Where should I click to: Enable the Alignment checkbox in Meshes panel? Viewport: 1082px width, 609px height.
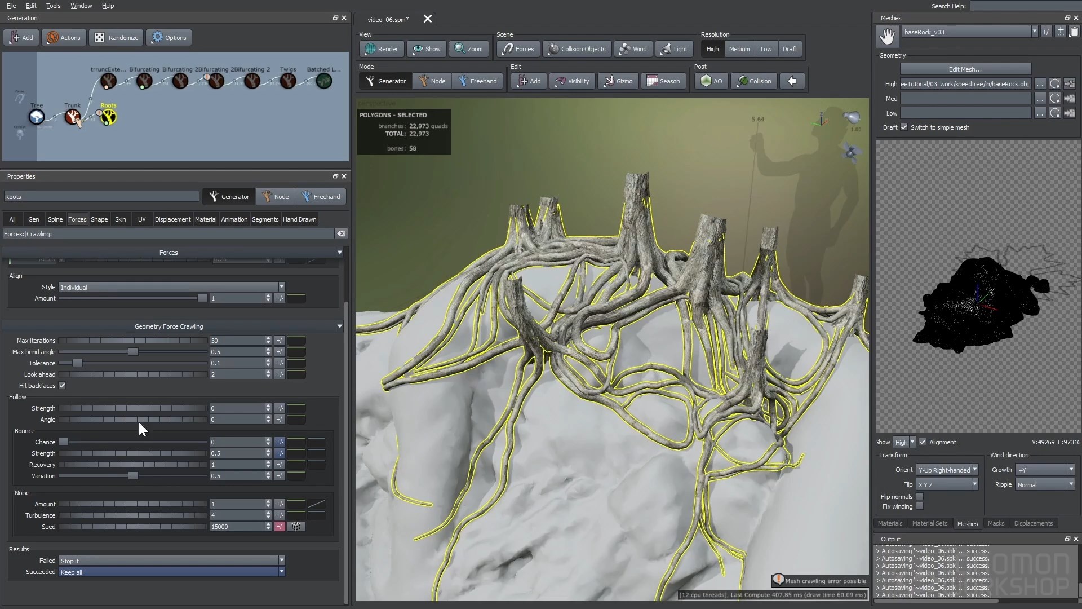click(x=924, y=442)
